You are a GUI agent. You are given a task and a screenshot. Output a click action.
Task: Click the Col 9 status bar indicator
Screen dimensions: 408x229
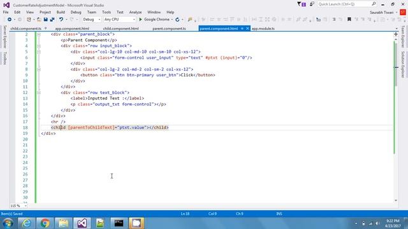(x=212, y=214)
